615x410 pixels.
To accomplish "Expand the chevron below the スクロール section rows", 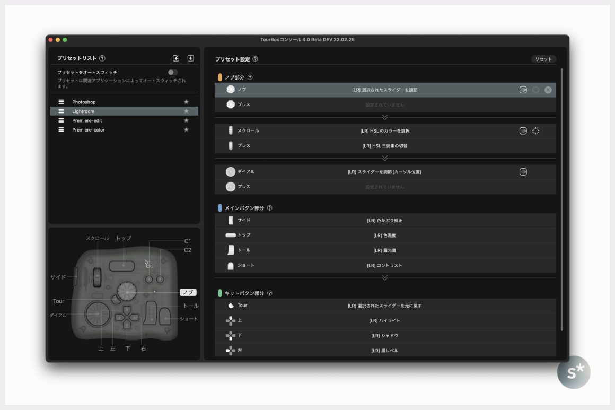I will 385,158.
